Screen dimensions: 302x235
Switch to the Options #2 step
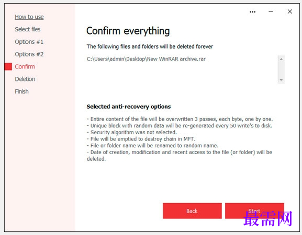click(x=29, y=54)
